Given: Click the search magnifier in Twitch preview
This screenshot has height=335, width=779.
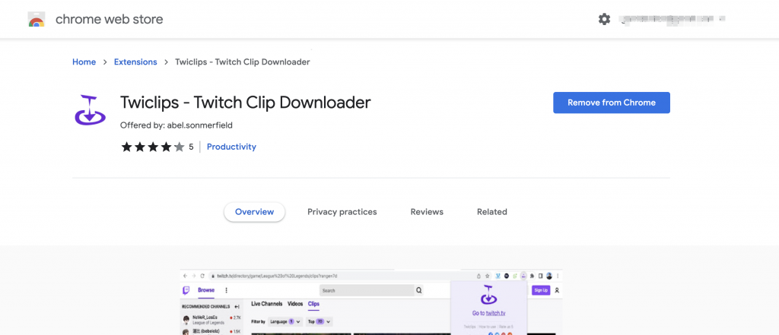Looking at the screenshot, I should click(419, 290).
